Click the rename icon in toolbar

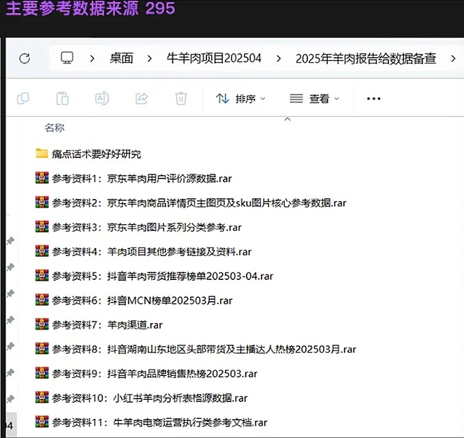tap(102, 99)
